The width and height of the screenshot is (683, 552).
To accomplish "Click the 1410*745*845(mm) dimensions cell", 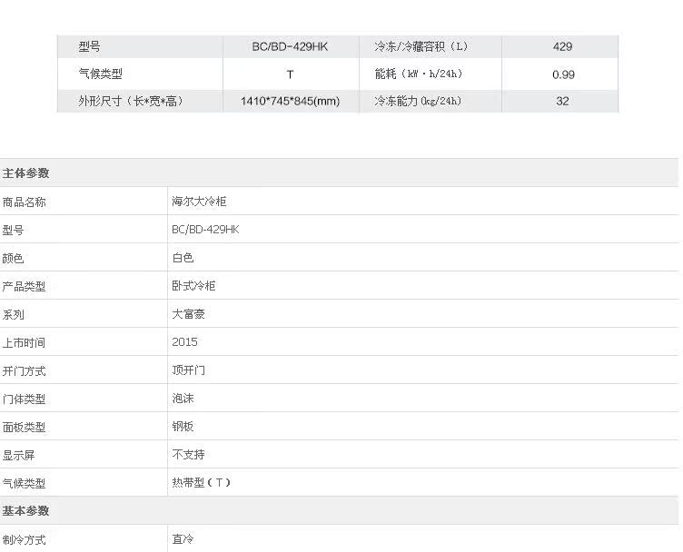I will (x=290, y=101).
